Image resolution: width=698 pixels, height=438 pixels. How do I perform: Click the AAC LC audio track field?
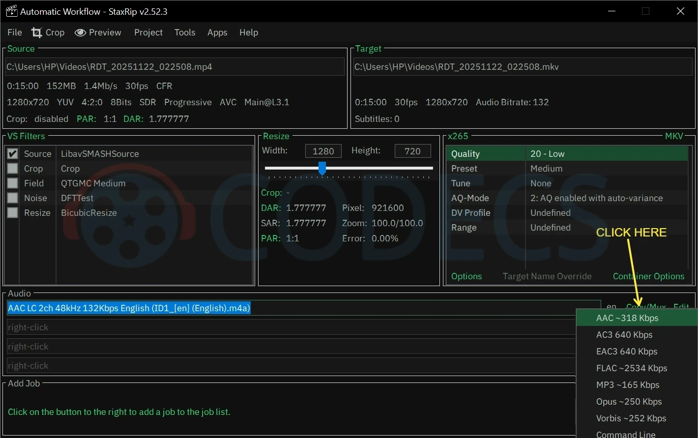pyautogui.click(x=303, y=308)
